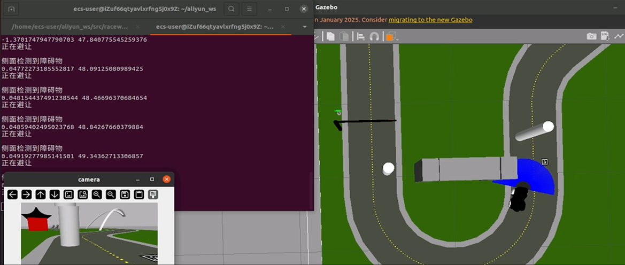Click the terminal search magnifier button

(x=231, y=9)
